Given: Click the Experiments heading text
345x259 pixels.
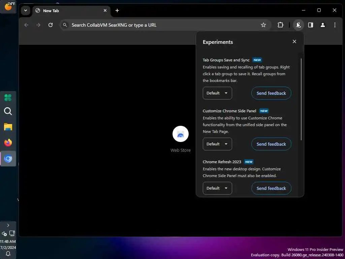Looking at the screenshot, I should 218,42.
